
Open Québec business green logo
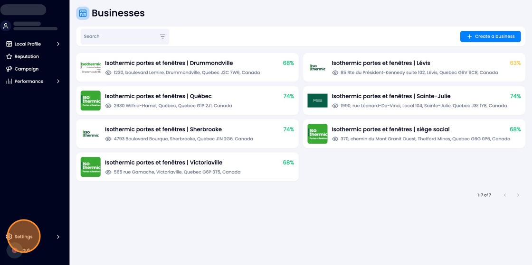click(91, 101)
